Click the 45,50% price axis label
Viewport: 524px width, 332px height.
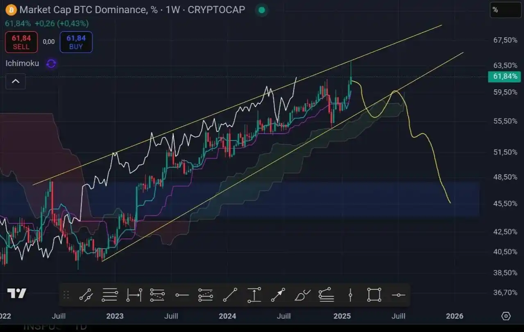tap(505, 204)
